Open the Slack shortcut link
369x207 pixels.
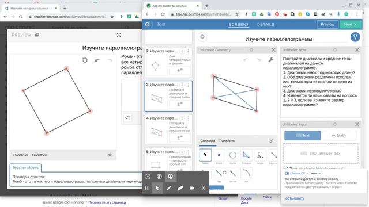point(267,197)
